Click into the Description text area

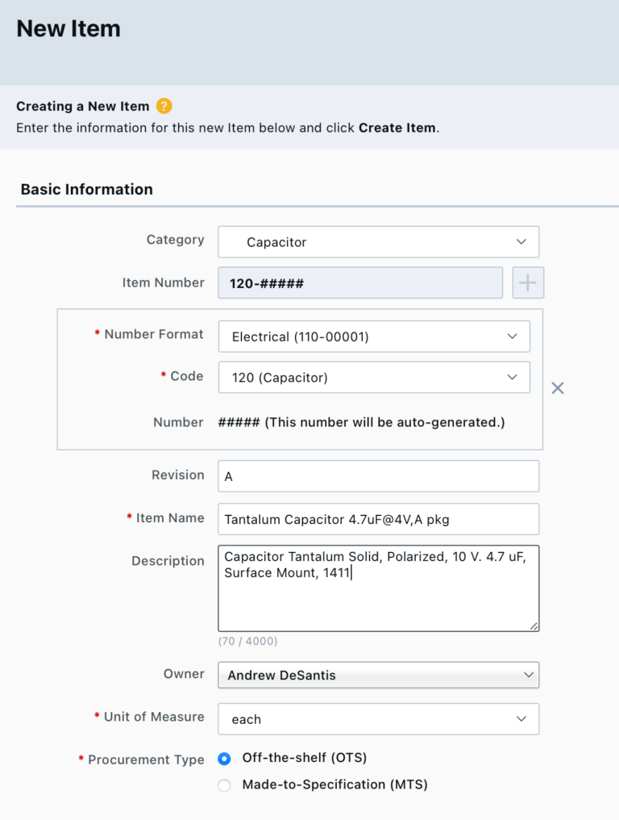coord(378,597)
